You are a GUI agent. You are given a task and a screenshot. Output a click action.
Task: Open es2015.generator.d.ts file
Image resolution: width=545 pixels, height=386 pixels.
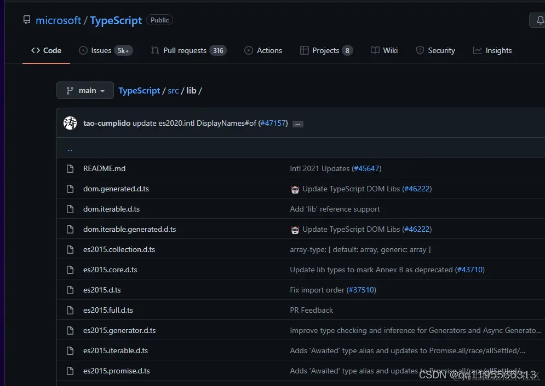click(119, 330)
